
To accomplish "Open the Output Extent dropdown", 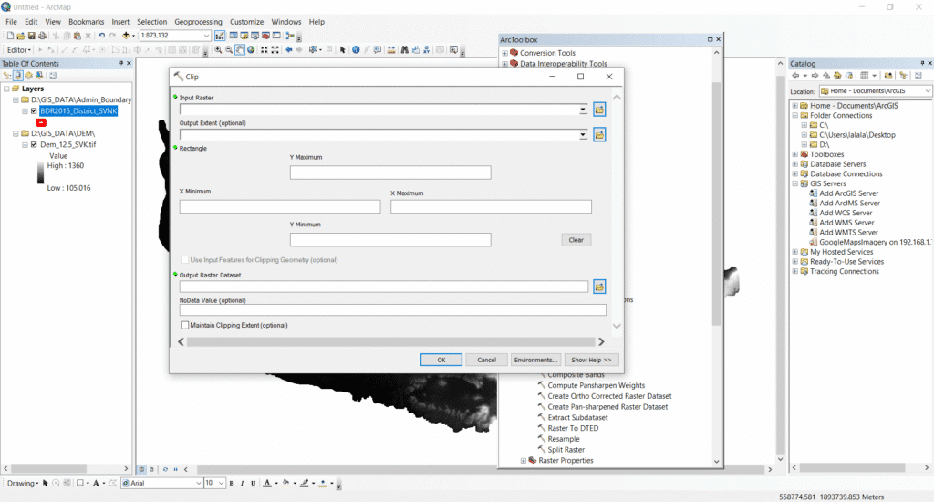I will [583, 135].
